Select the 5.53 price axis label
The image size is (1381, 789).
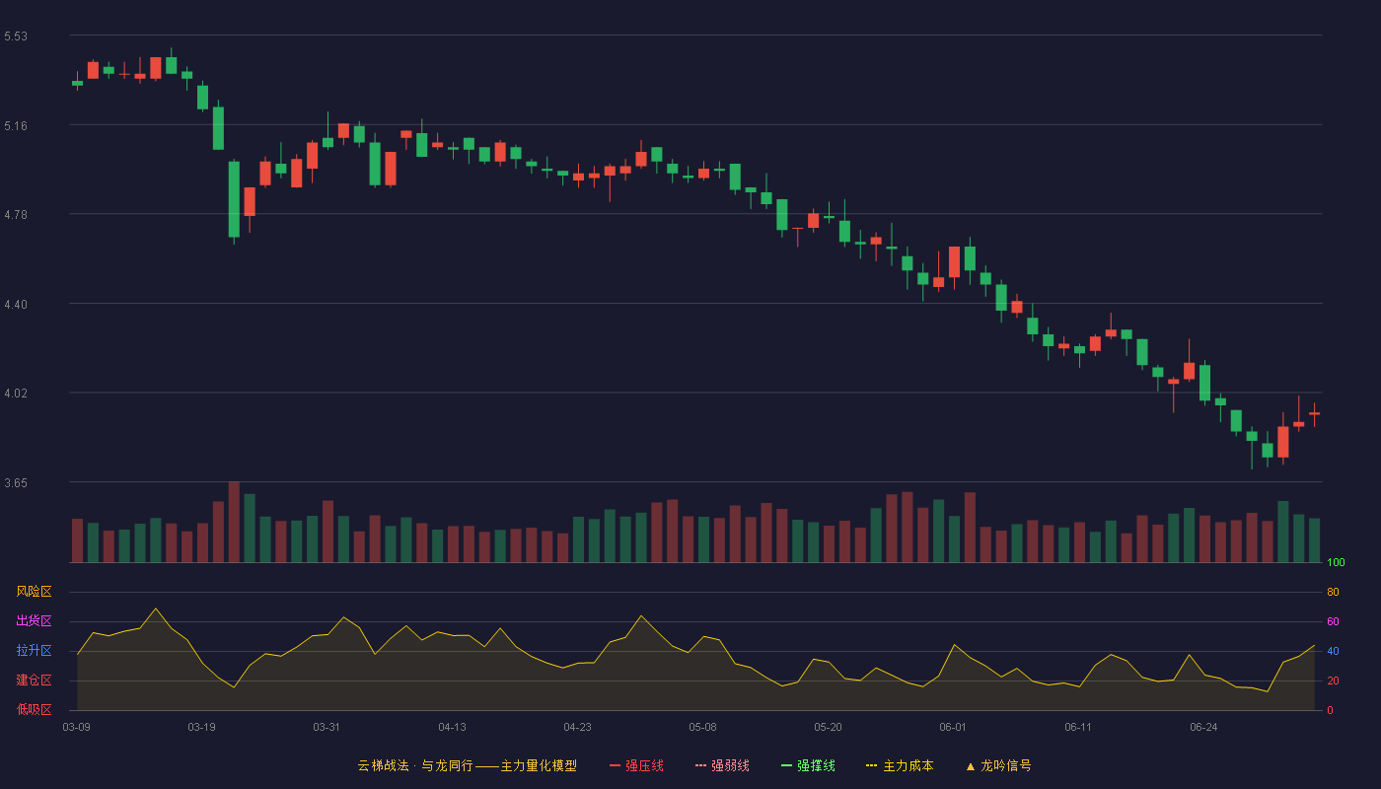tap(16, 36)
